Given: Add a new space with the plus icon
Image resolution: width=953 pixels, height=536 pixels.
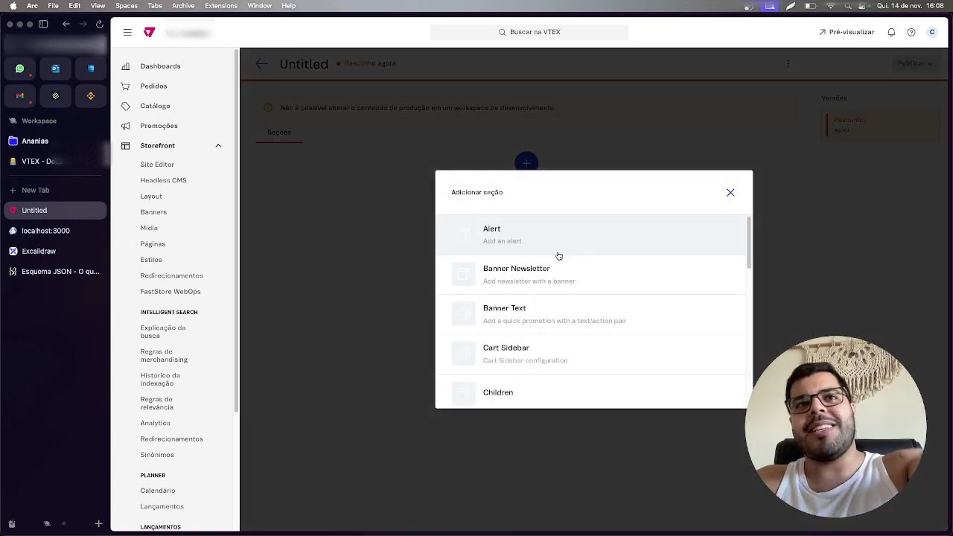Looking at the screenshot, I should coord(98,523).
